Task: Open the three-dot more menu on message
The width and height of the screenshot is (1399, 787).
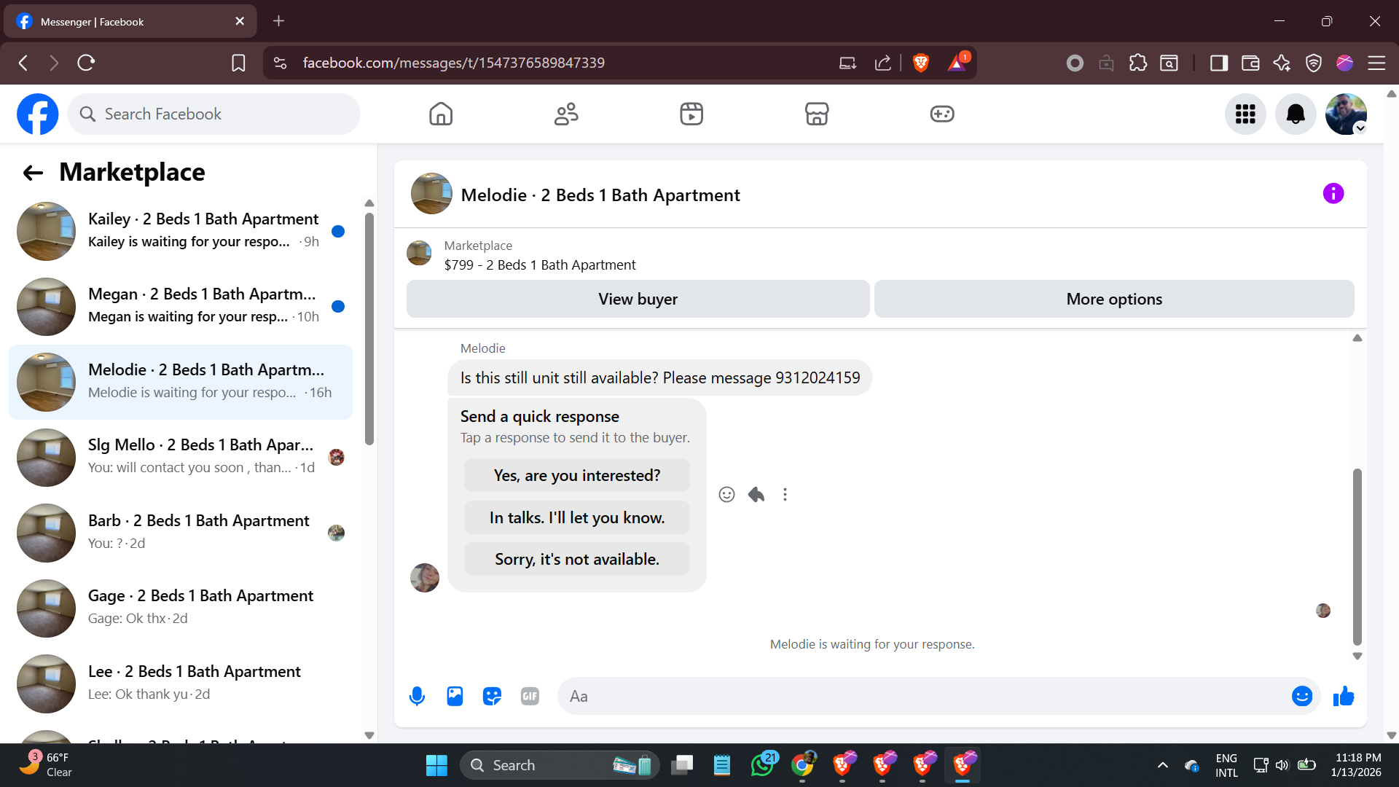Action: click(x=785, y=495)
